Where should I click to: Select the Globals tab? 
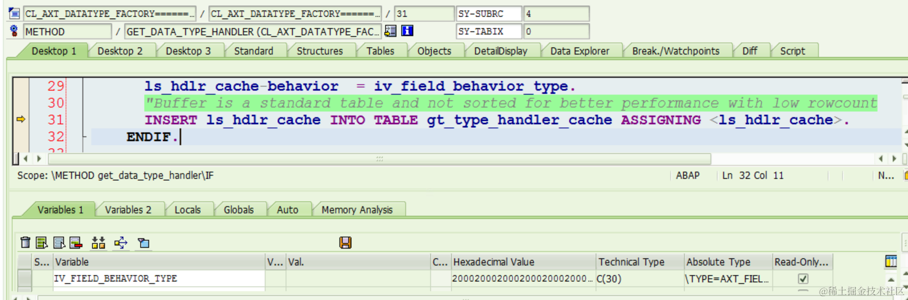[x=239, y=210]
